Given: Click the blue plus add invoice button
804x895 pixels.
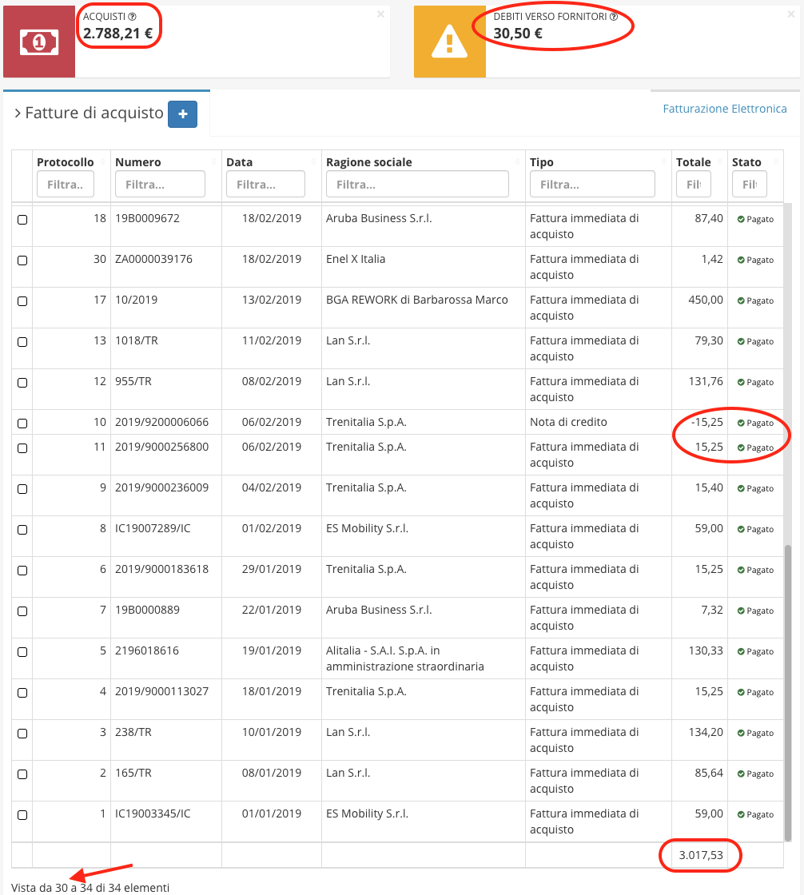Looking at the screenshot, I should pyautogui.click(x=182, y=115).
